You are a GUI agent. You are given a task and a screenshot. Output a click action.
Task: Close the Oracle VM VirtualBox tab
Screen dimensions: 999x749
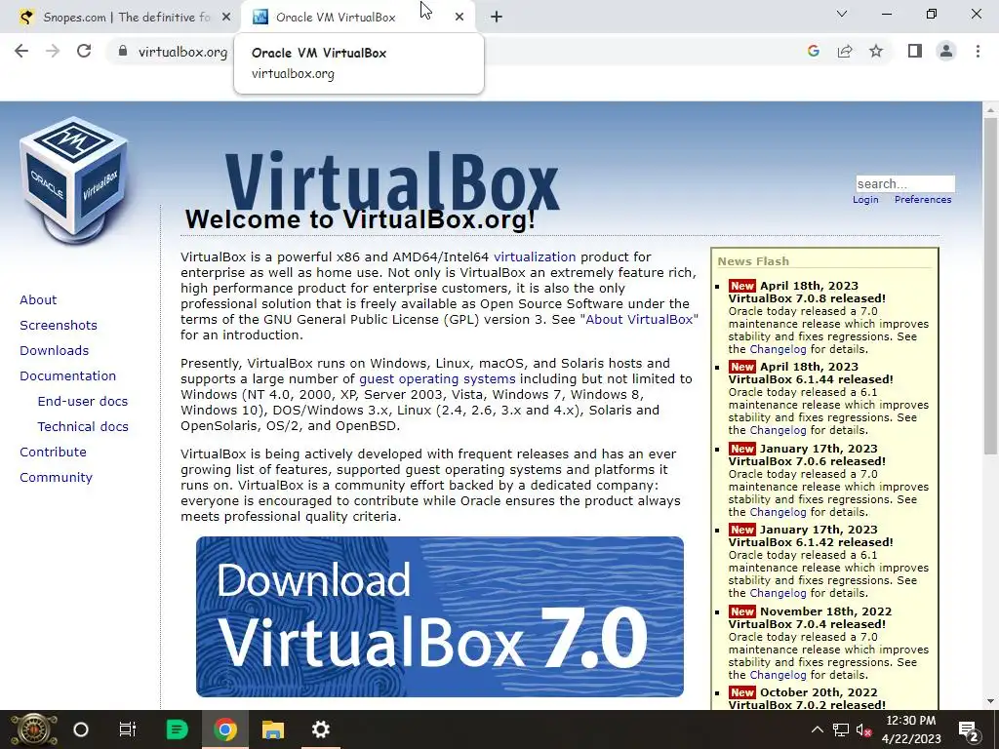click(460, 18)
